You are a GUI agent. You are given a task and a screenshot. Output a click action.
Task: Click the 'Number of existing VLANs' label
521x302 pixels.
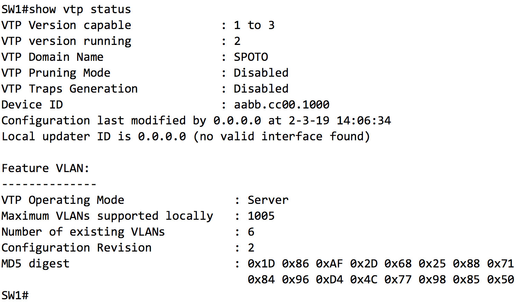(83, 232)
